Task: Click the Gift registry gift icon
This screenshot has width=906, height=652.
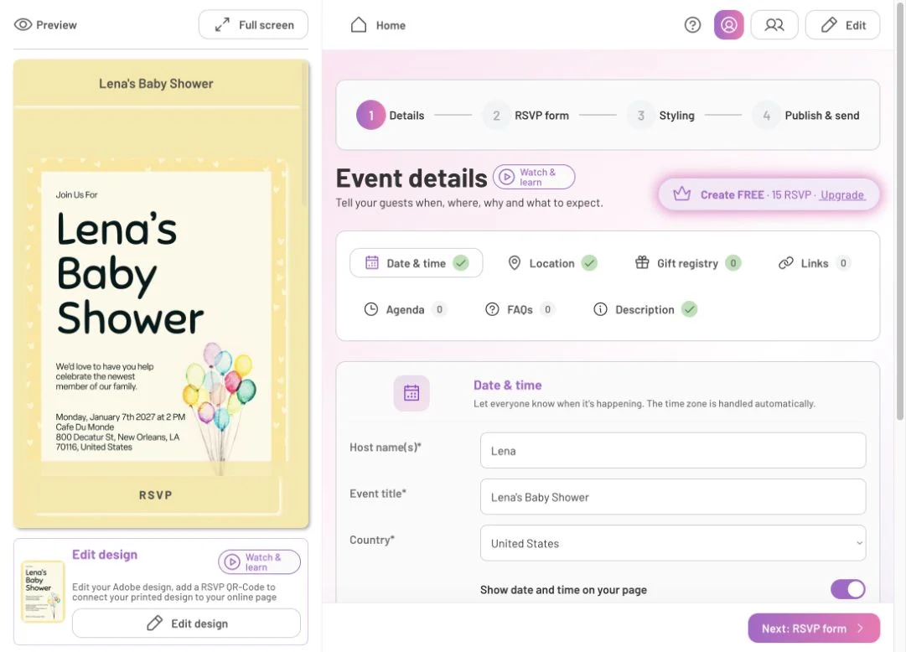Action: point(642,262)
